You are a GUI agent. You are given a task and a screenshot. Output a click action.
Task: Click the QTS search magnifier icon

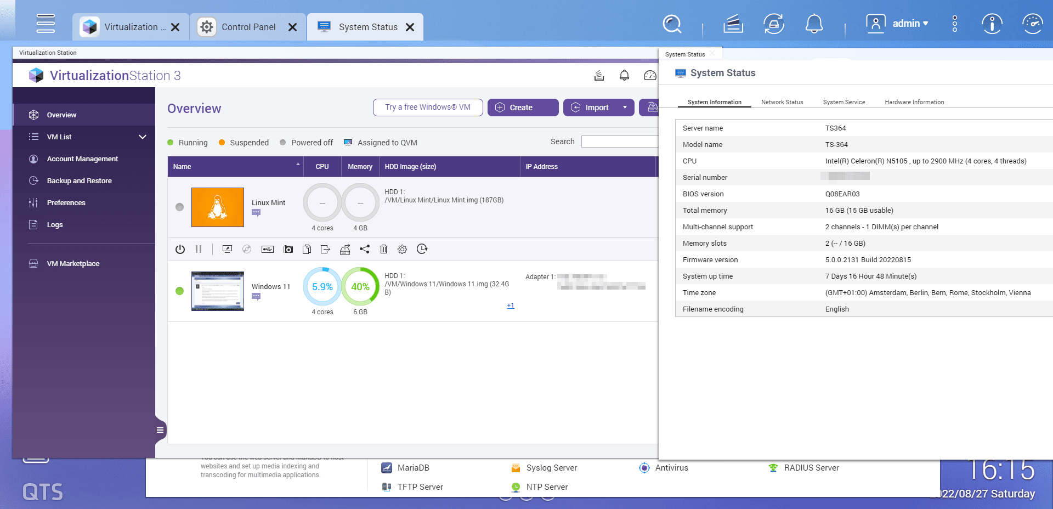[672, 24]
